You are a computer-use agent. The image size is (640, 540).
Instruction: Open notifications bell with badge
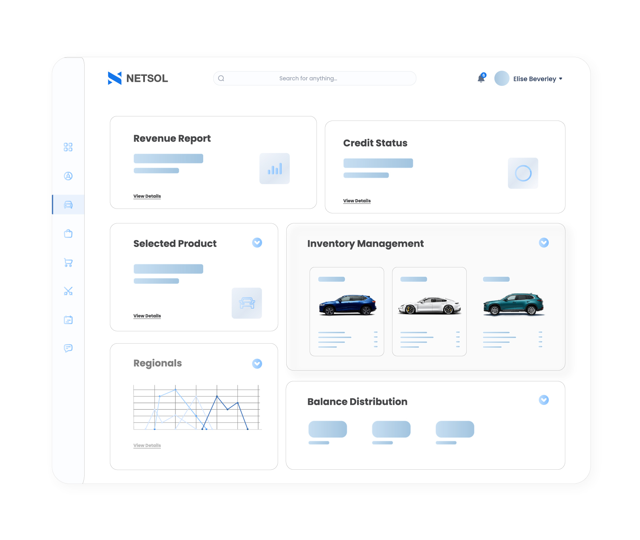[481, 79]
